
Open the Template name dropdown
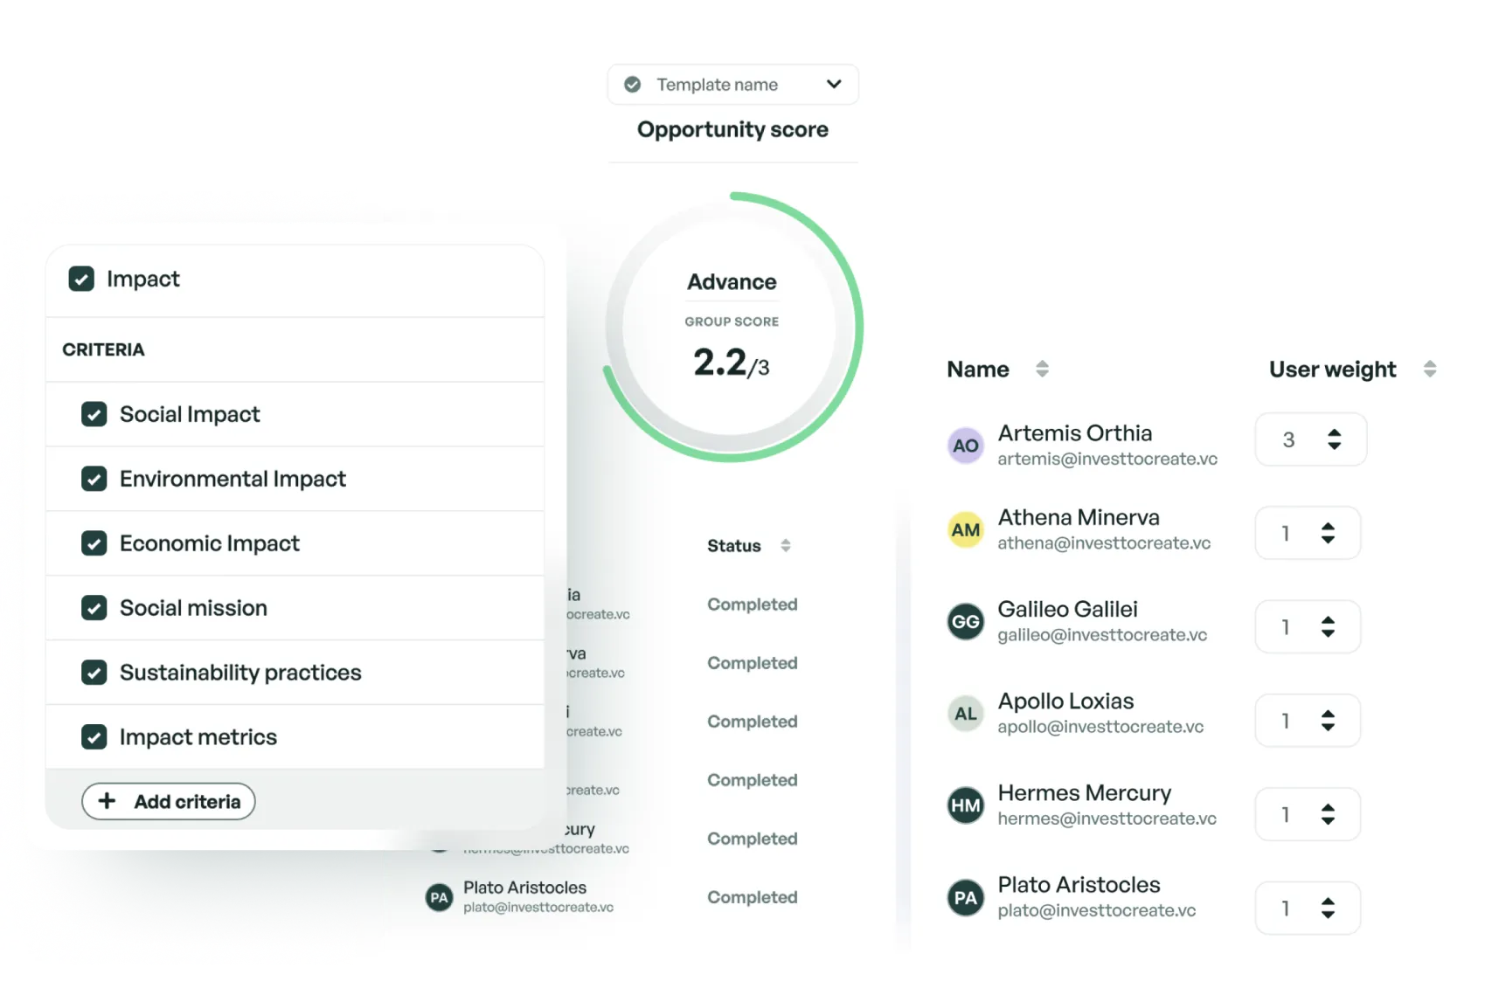(833, 85)
